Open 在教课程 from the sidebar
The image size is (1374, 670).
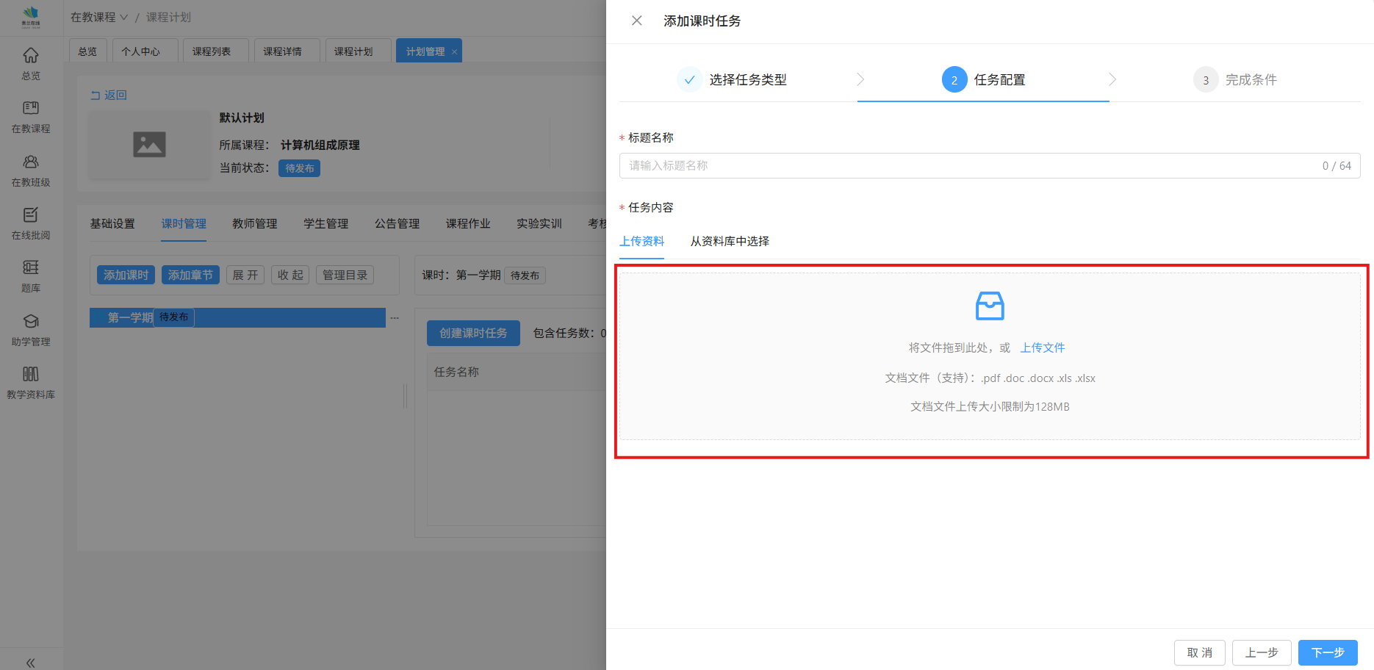[x=31, y=109]
